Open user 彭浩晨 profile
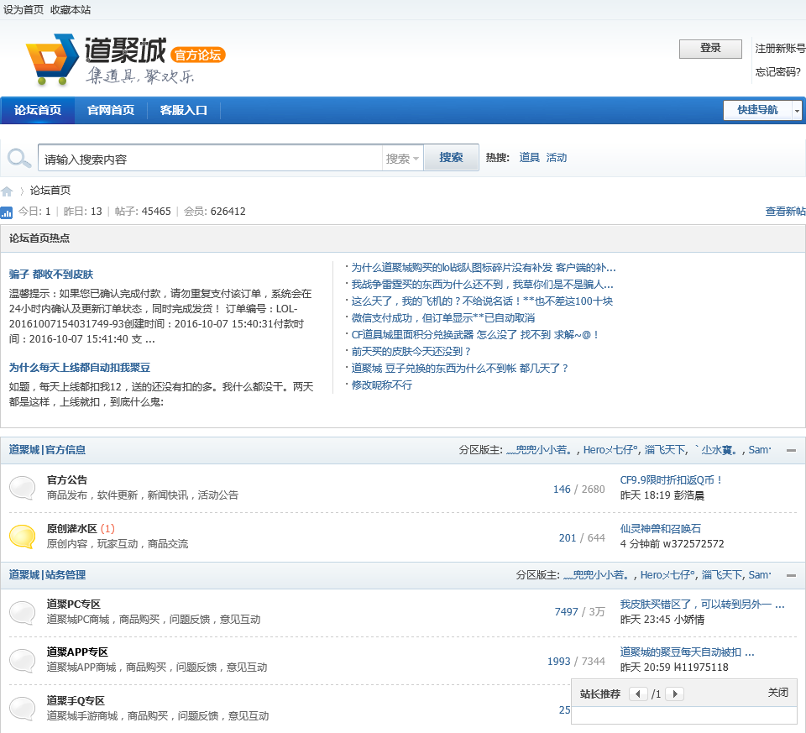The width and height of the screenshot is (806, 733). pos(689,495)
